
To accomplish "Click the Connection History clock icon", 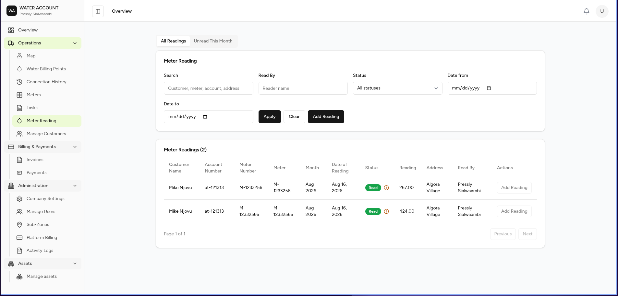I will [x=19, y=82].
